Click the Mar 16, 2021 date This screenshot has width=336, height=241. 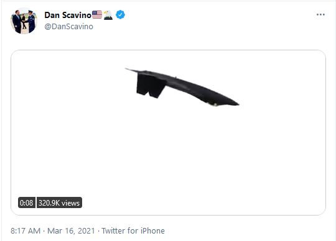tap(71, 231)
